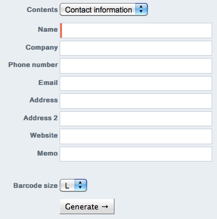The height and width of the screenshot is (219, 217).
Task: Open the Barcode size dropdown set to L
Action: point(73,185)
